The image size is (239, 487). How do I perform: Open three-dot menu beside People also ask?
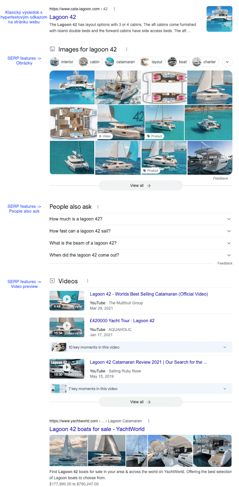click(x=98, y=207)
